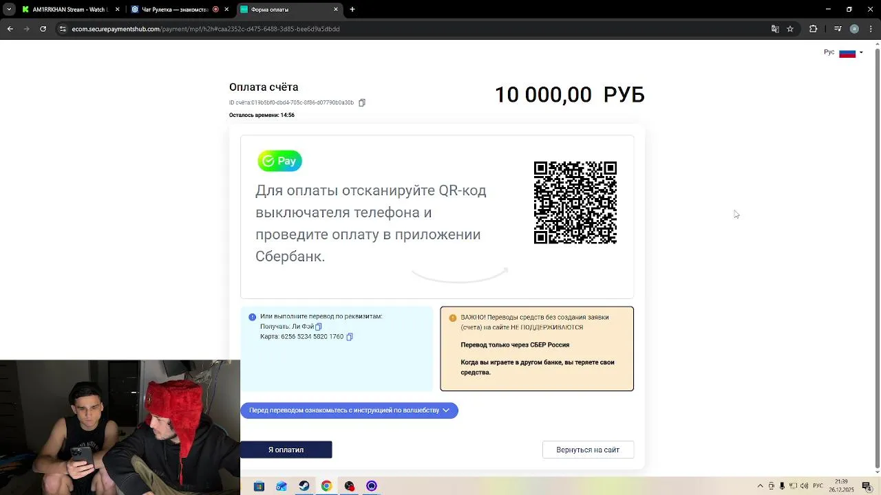Click the Я оплатил button
This screenshot has height=495, width=881.
coord(286,450)
